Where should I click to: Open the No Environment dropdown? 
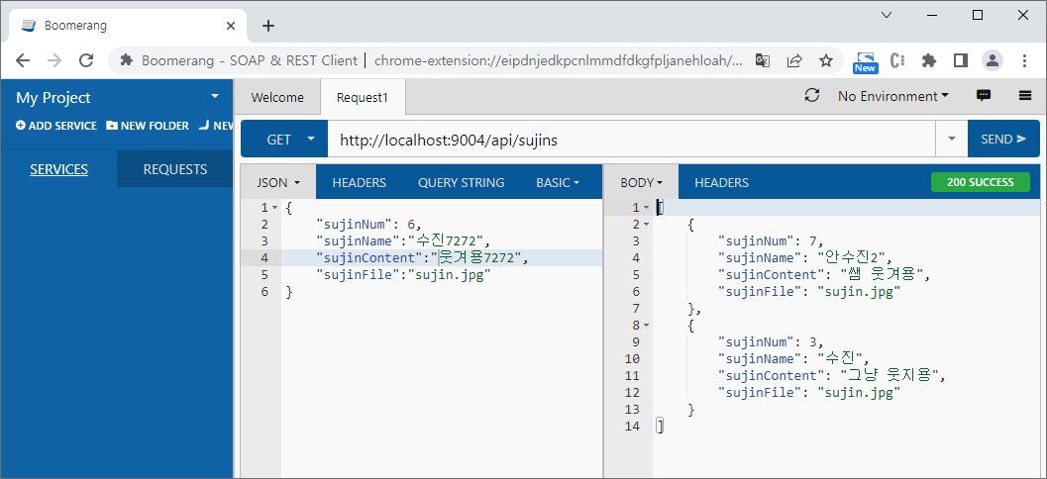click(x=893, y=96)
